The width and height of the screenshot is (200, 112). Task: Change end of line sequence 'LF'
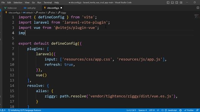(158, 110)
